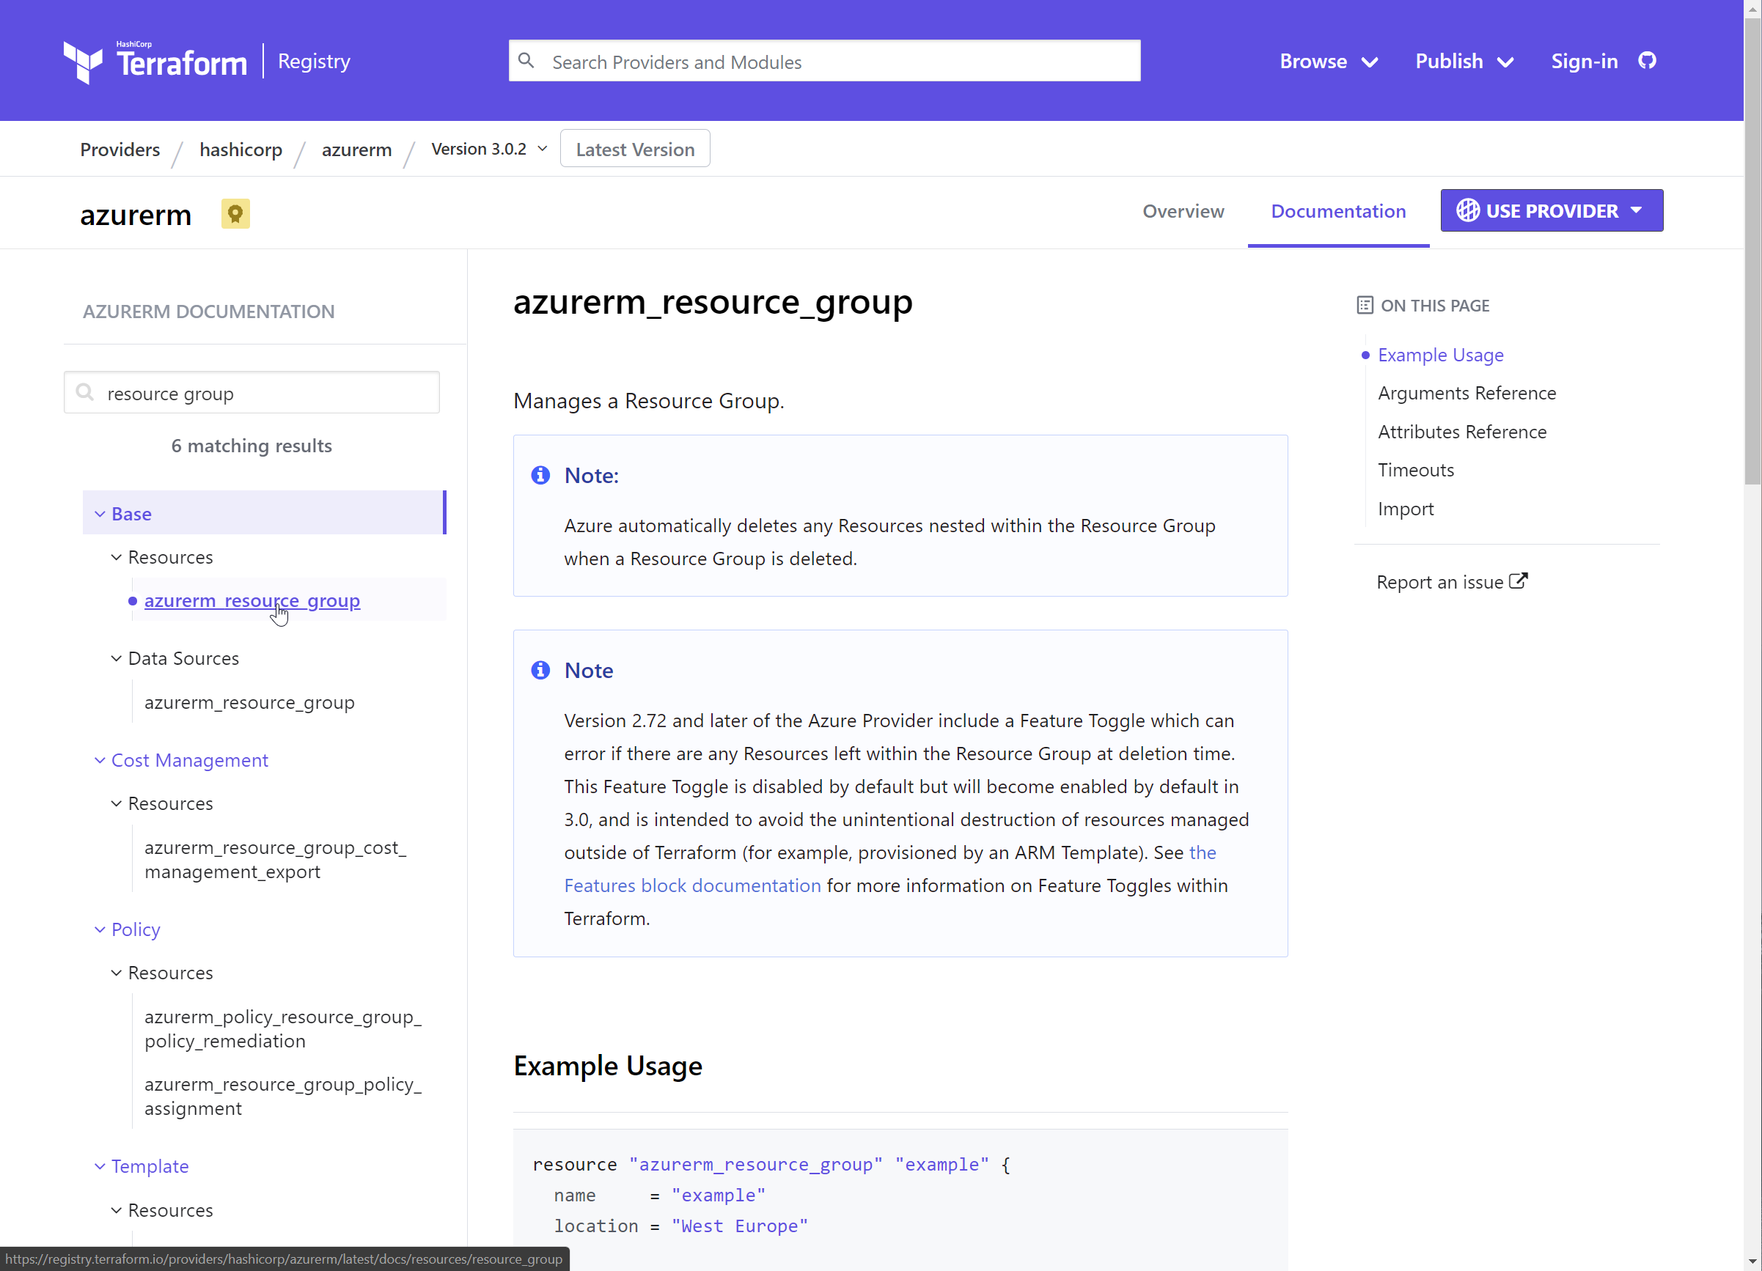Open the Publish menu
This screenshot has height=1271, width=1762.
1463,62
